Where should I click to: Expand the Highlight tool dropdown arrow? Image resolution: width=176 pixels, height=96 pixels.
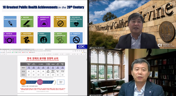click(x=71, y=54)
